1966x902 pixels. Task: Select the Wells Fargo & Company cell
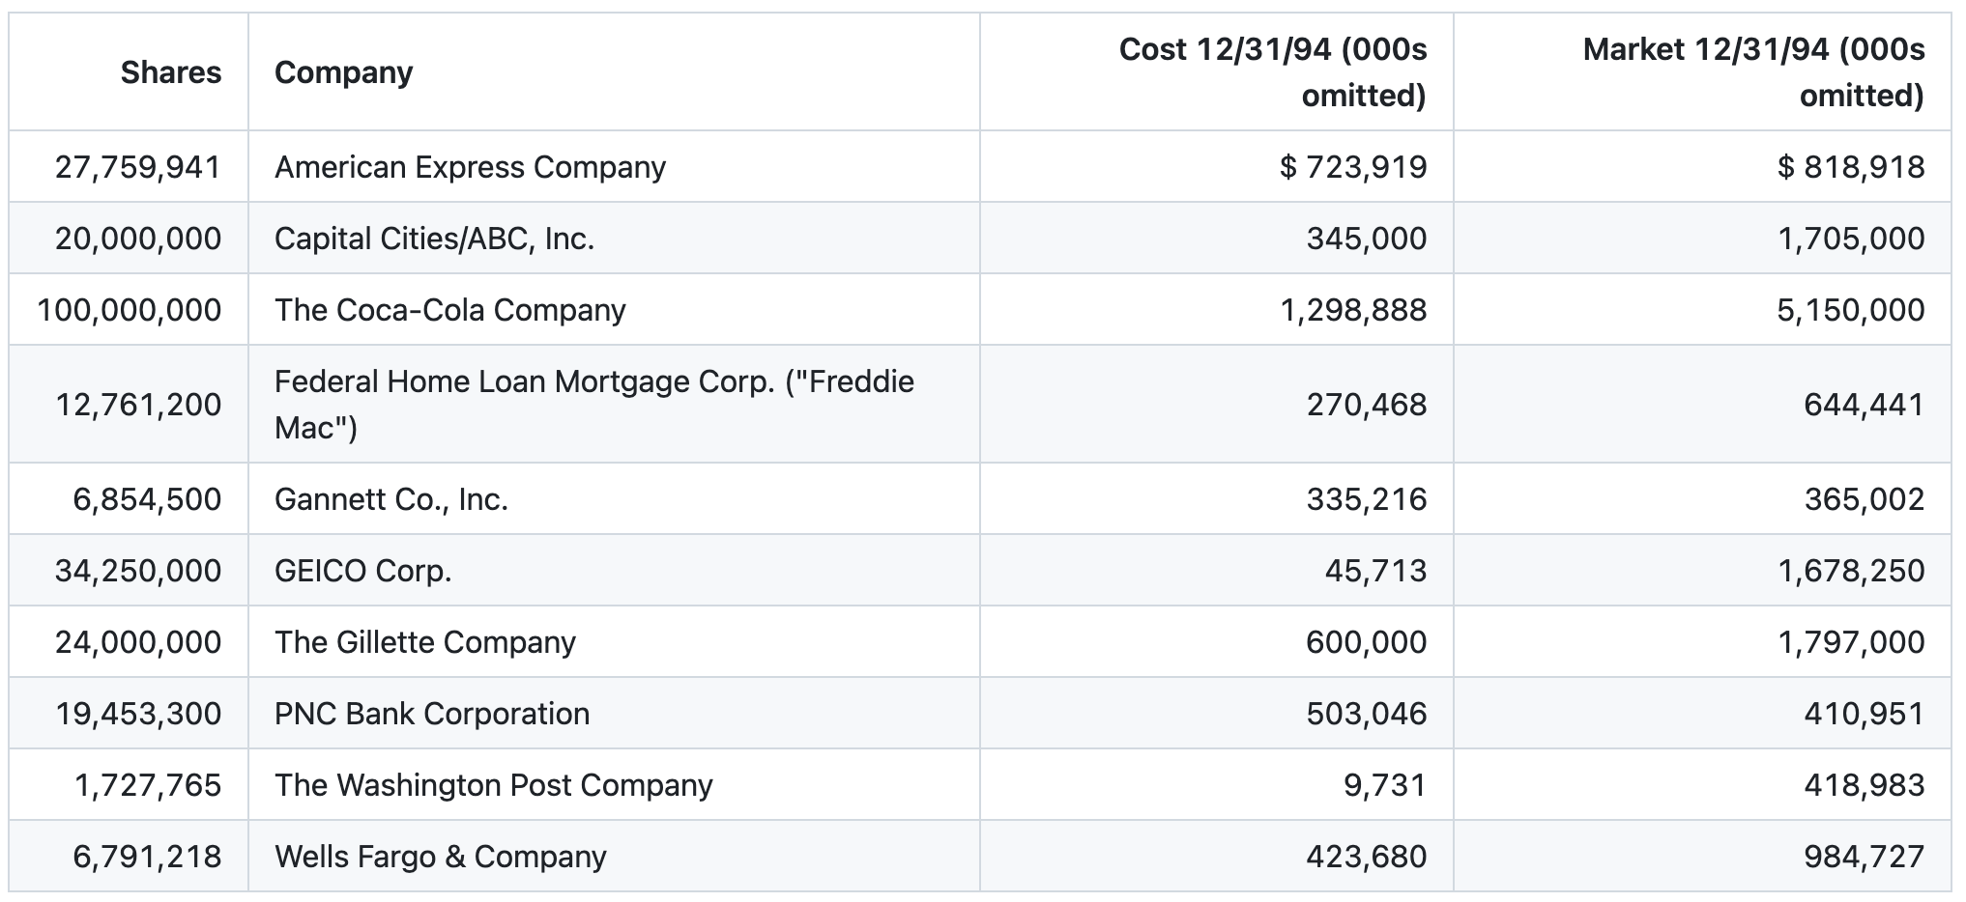click(440, 857)
